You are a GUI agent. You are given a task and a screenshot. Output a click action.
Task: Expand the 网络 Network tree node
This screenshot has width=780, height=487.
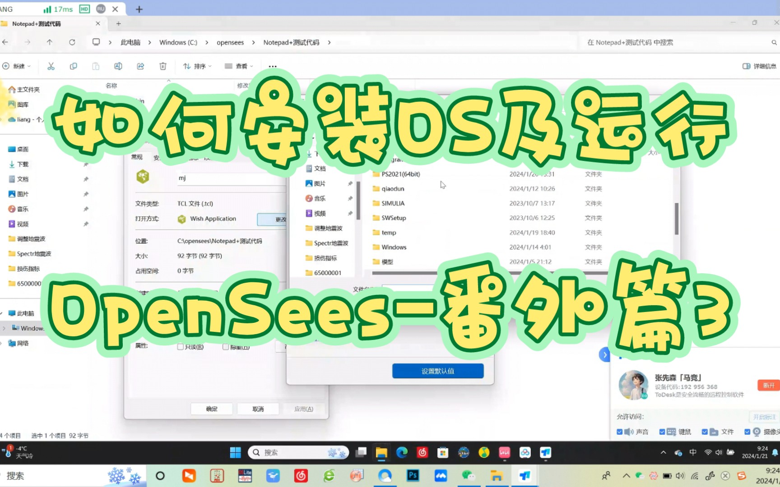pyautogui.click(x=2, y=344)
